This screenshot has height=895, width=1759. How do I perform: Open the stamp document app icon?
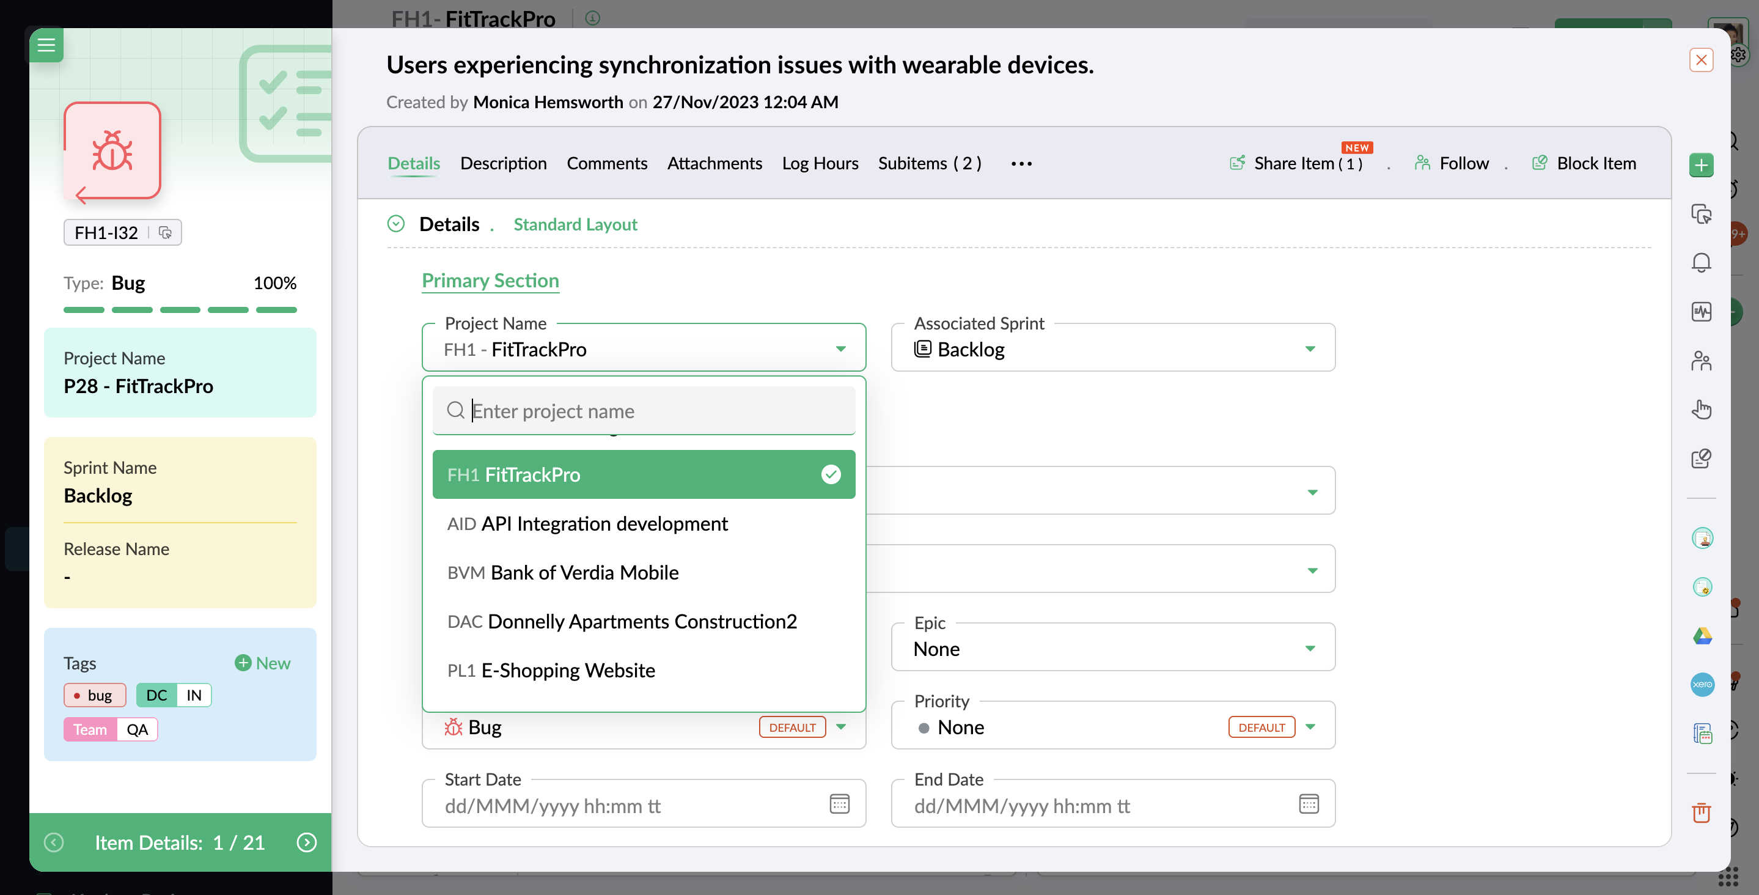(x=1702, y=539)
